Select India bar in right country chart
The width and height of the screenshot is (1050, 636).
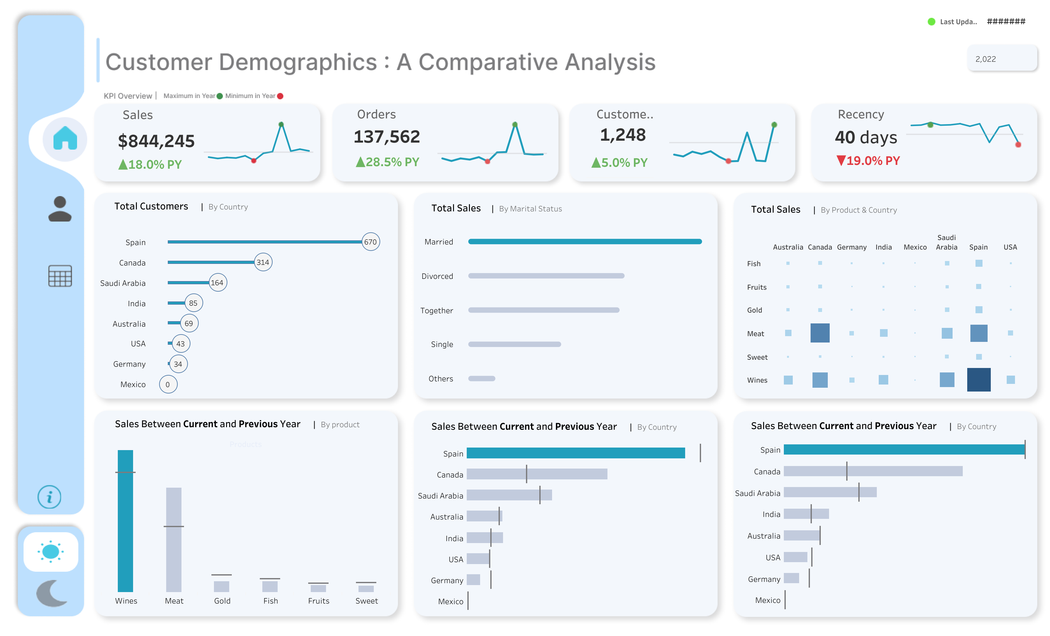coord(806,514)
